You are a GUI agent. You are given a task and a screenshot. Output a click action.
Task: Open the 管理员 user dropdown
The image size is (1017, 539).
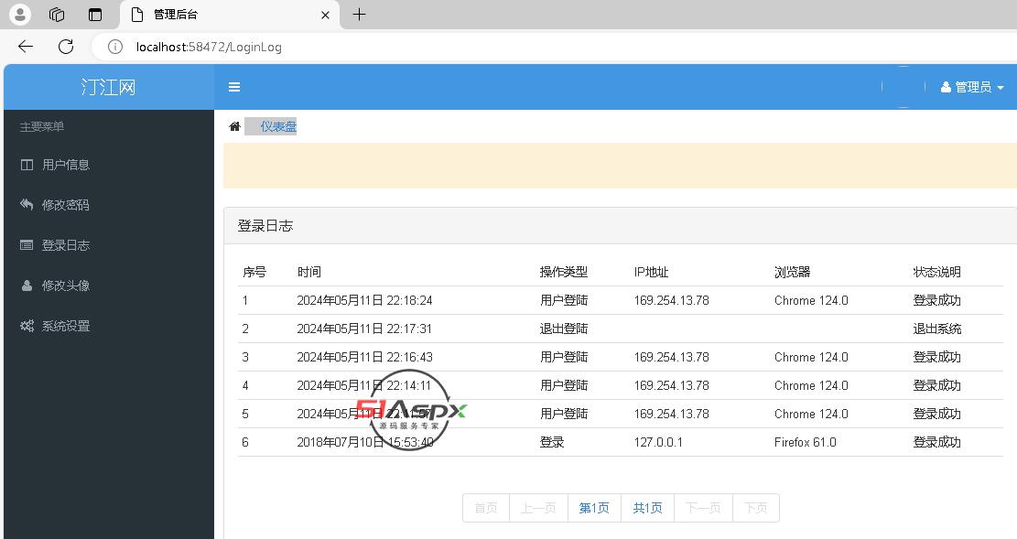pos(972,87)
